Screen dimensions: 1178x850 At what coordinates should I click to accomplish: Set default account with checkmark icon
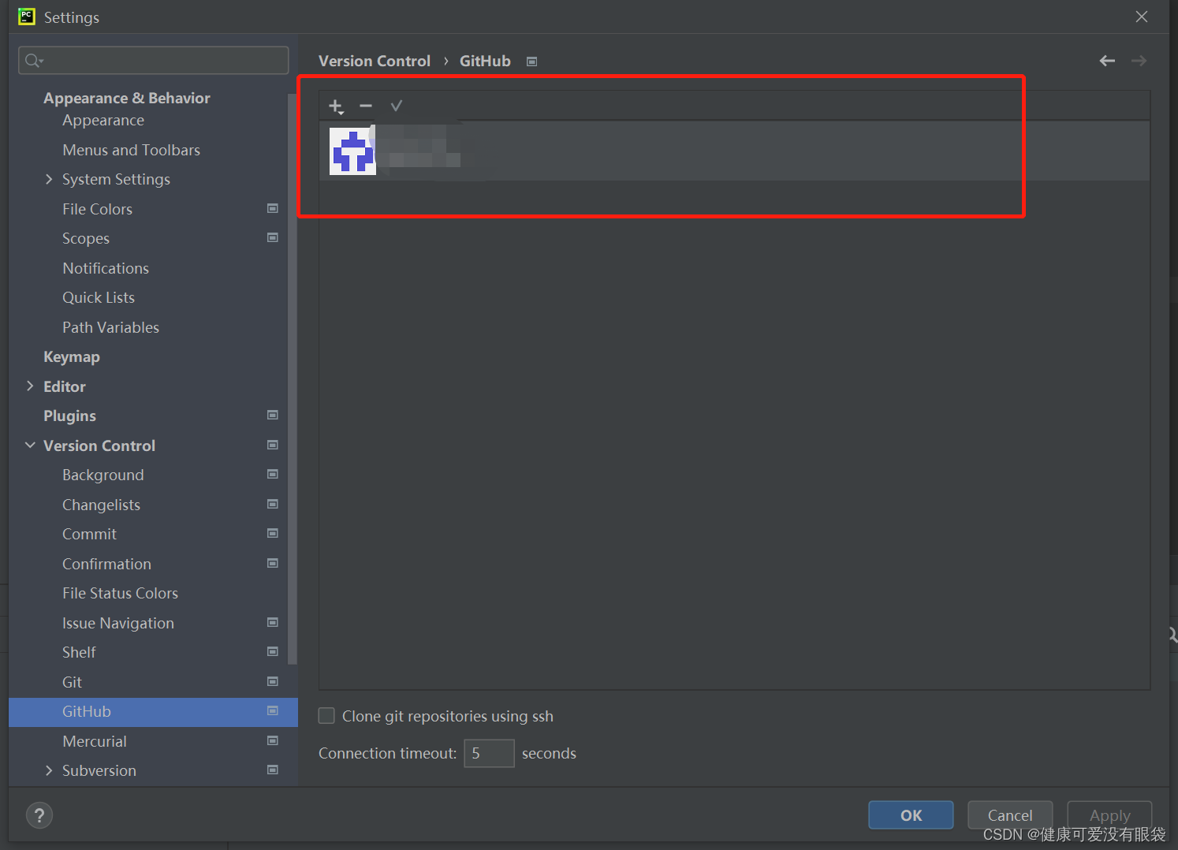(x=397, y=106)
